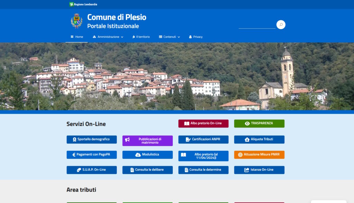Open the Privacy page
This screenshot has height=203, width=354.
(196, 37)
